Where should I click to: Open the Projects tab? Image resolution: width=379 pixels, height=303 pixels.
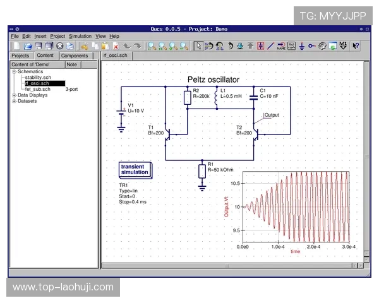[x=20, y=56]
